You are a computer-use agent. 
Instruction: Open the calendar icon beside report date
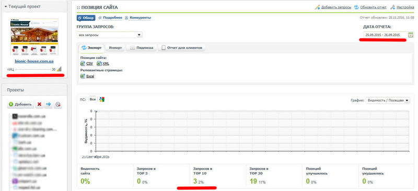coord(411,35)
